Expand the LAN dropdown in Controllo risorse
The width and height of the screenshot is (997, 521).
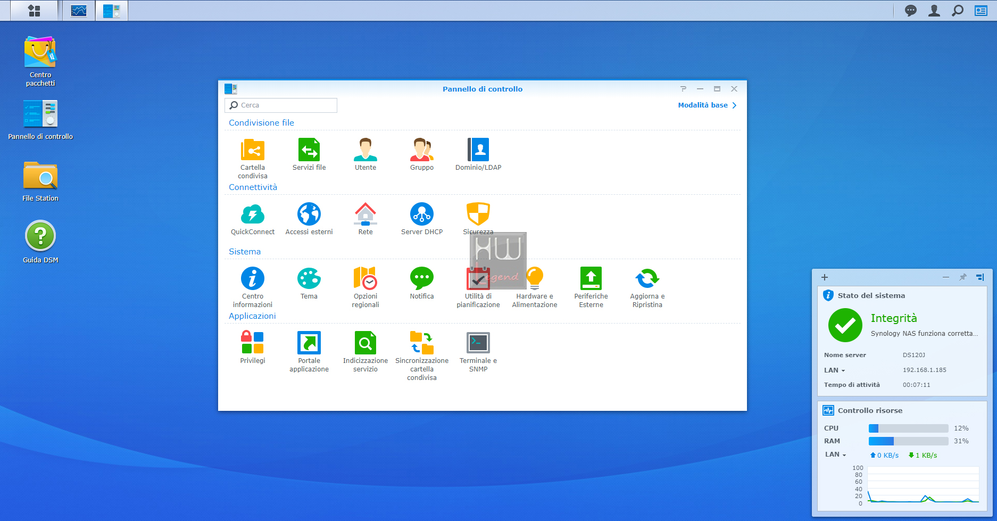836,454
